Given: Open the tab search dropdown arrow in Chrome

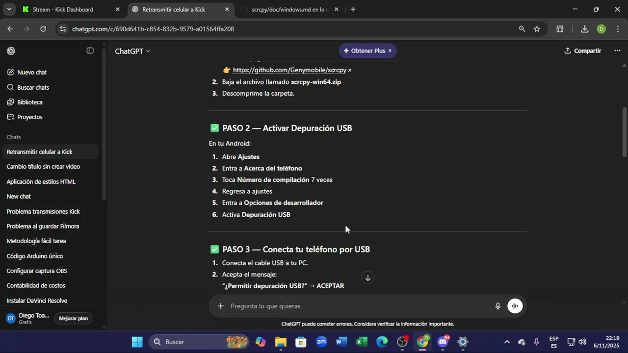Looking at the screenshot, I should (8, 9).
